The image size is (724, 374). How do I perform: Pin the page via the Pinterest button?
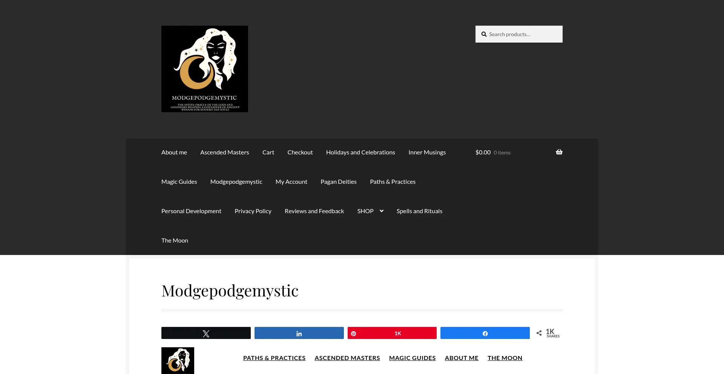pyautogui.click(x=392, y=333)
